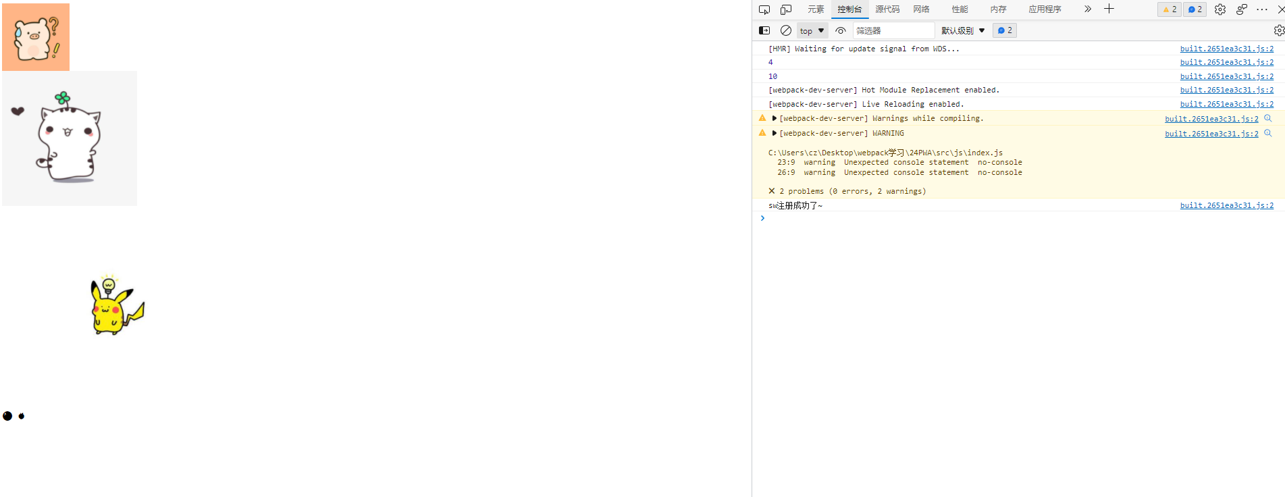The width and height of the screenshot is (1285, 497).
Task: Expand the webpack-dev-server WARNING message
Action: [x=775, y=133]
